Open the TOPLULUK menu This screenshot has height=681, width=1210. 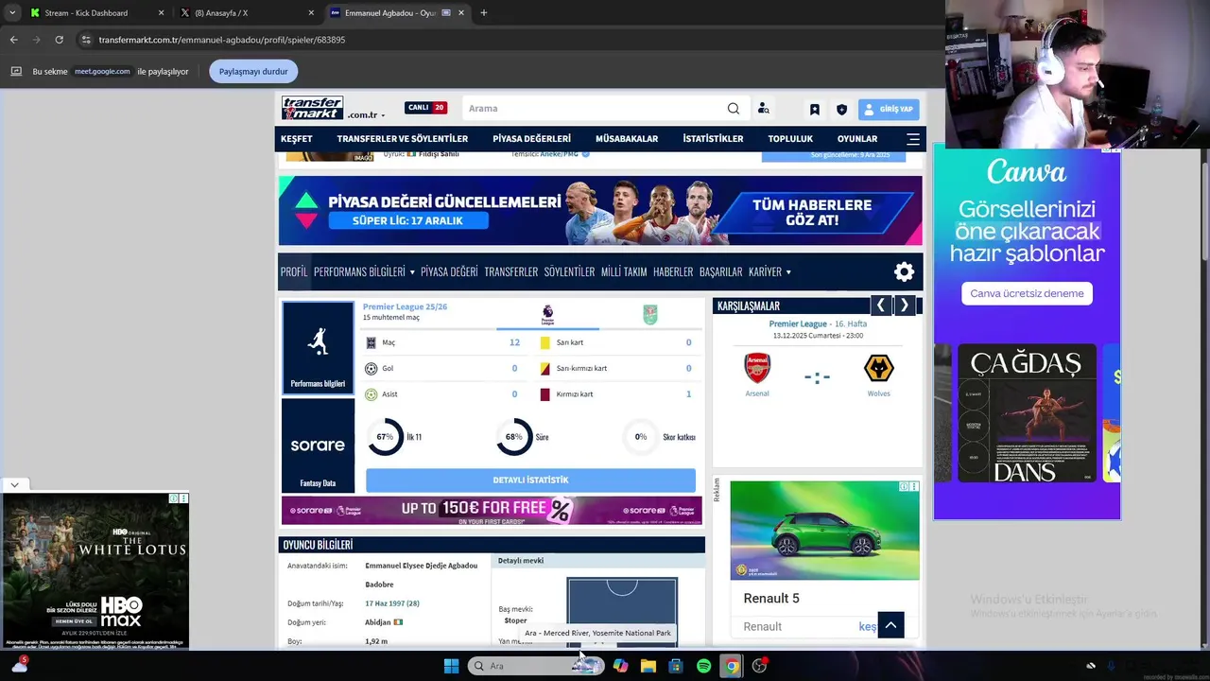[x=790, y=139]
